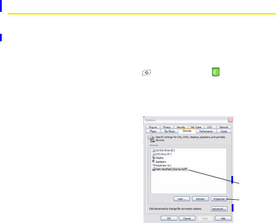
Task: Click the Expansion (G:) card icon
Action: (154, 165)
